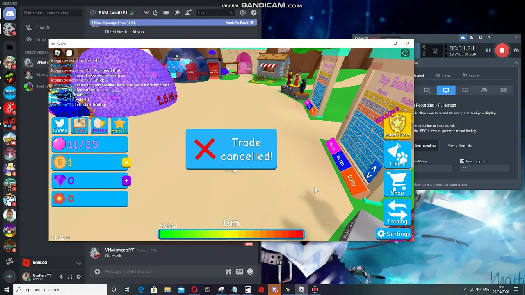Deafen with the Discord headphones icon
Viewport: 525px width, 295px height.
pyautogui.click(x=70, y=277)
